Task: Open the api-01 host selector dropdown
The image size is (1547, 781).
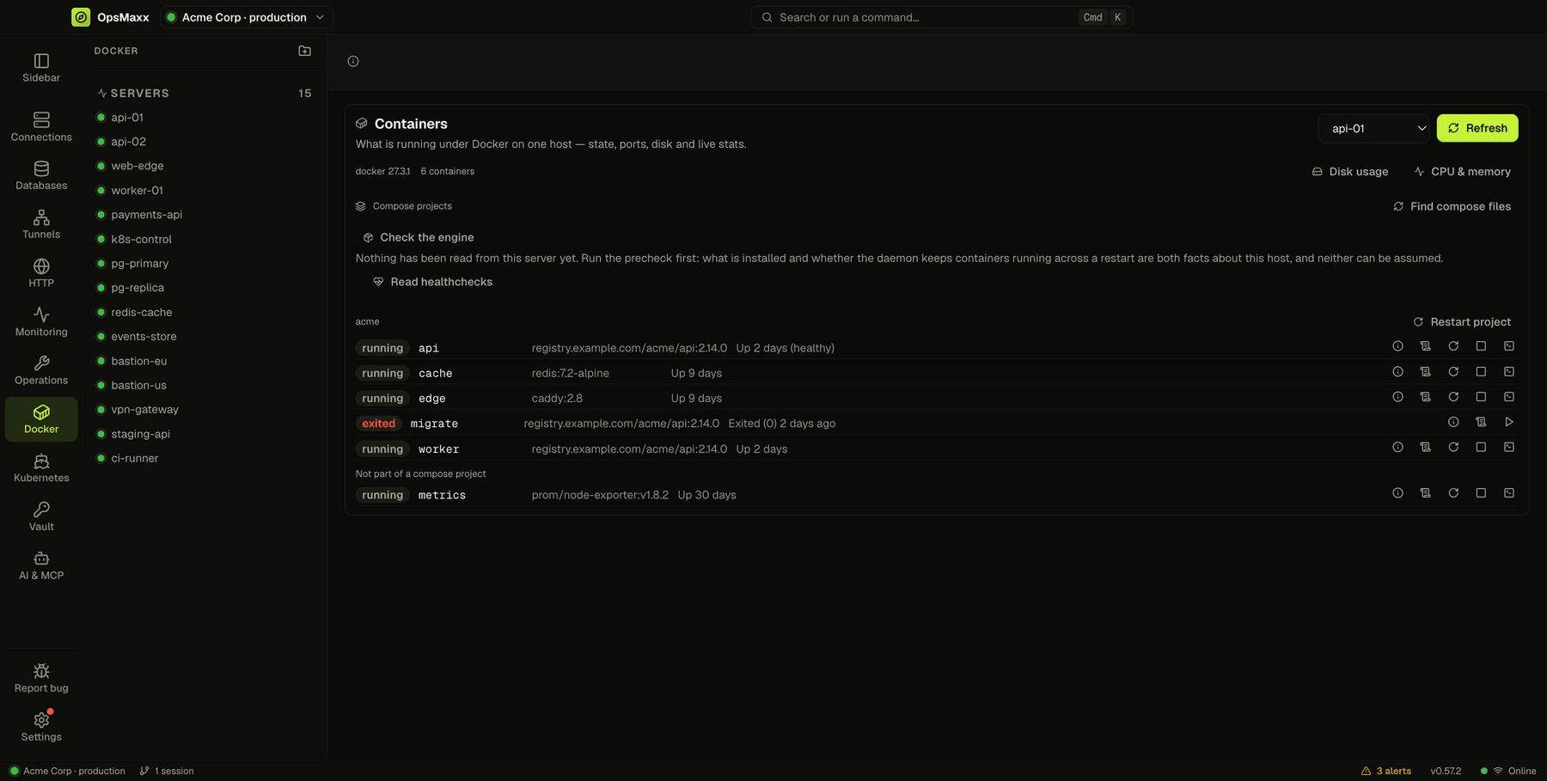Action: (1373, 128)
